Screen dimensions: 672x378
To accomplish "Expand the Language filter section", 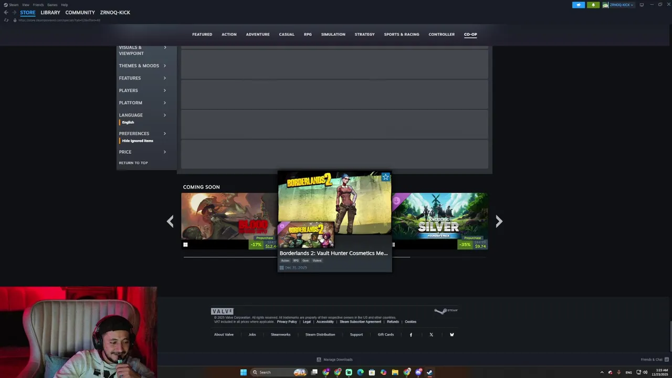I will [142, 115].
